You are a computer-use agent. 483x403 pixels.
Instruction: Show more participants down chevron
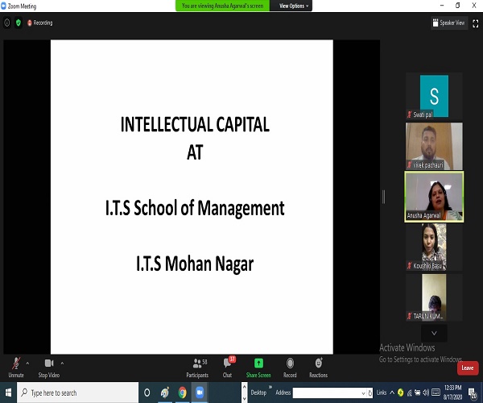[434, 333]
